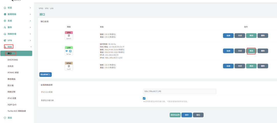Toggle the 数据包负载均衡 checkbox
The image size is (277, 123).
click(144, 99)
